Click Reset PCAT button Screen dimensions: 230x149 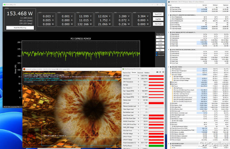[x=158, y=14]
